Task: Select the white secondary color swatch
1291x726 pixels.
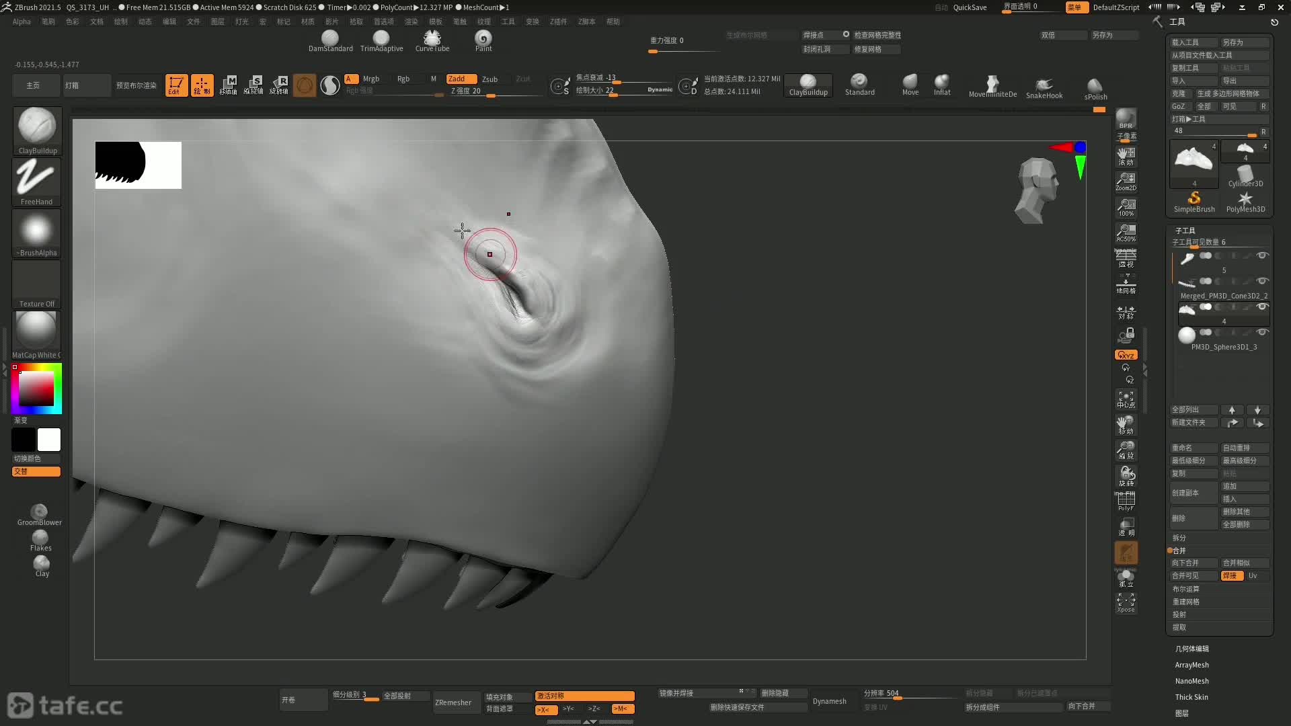Action: (x=49, y=440)
